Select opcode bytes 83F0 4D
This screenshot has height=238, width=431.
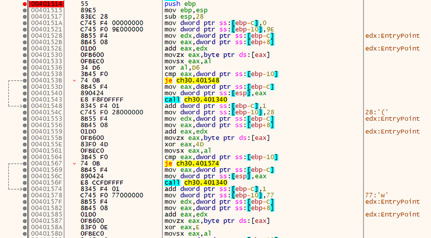point(94,144)
